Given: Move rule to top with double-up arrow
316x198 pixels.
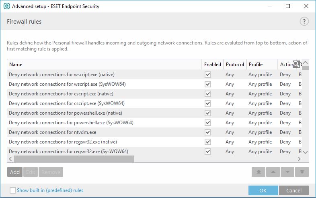Looking at the screenshot, I should pos(259,172).
